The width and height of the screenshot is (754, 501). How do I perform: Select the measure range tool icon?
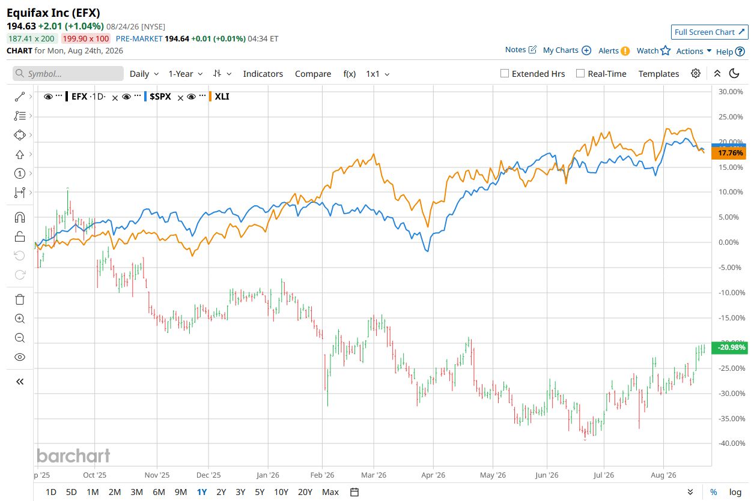[19, 193]
